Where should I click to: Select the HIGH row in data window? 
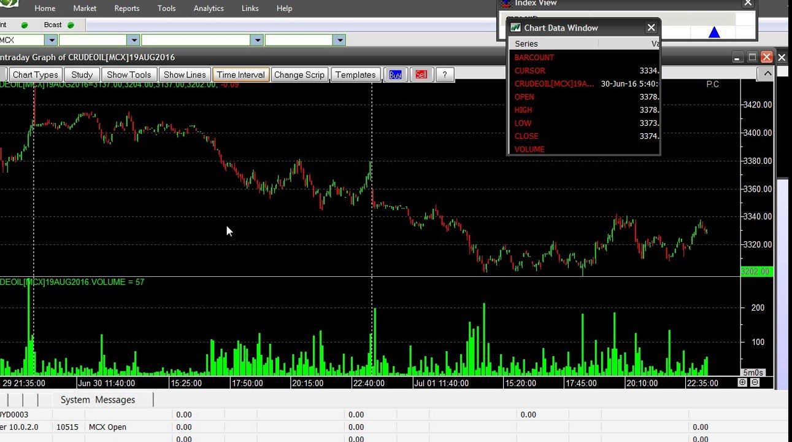coord(585,110)
